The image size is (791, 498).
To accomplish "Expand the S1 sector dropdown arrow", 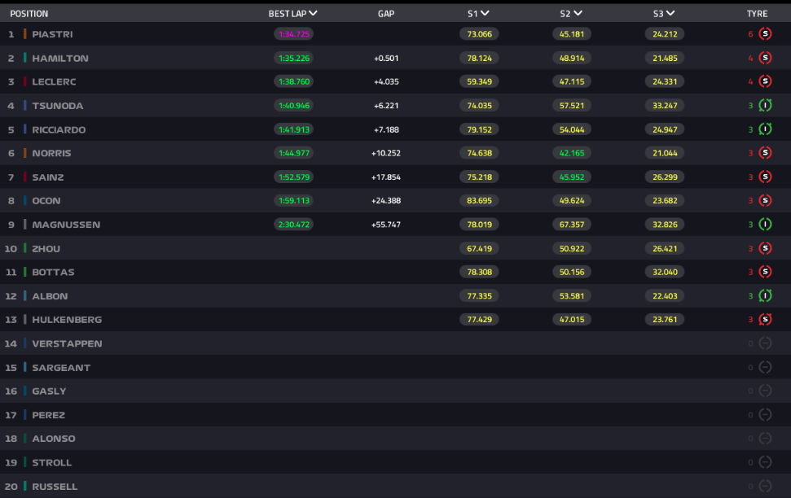I will (x=485, y=14).
